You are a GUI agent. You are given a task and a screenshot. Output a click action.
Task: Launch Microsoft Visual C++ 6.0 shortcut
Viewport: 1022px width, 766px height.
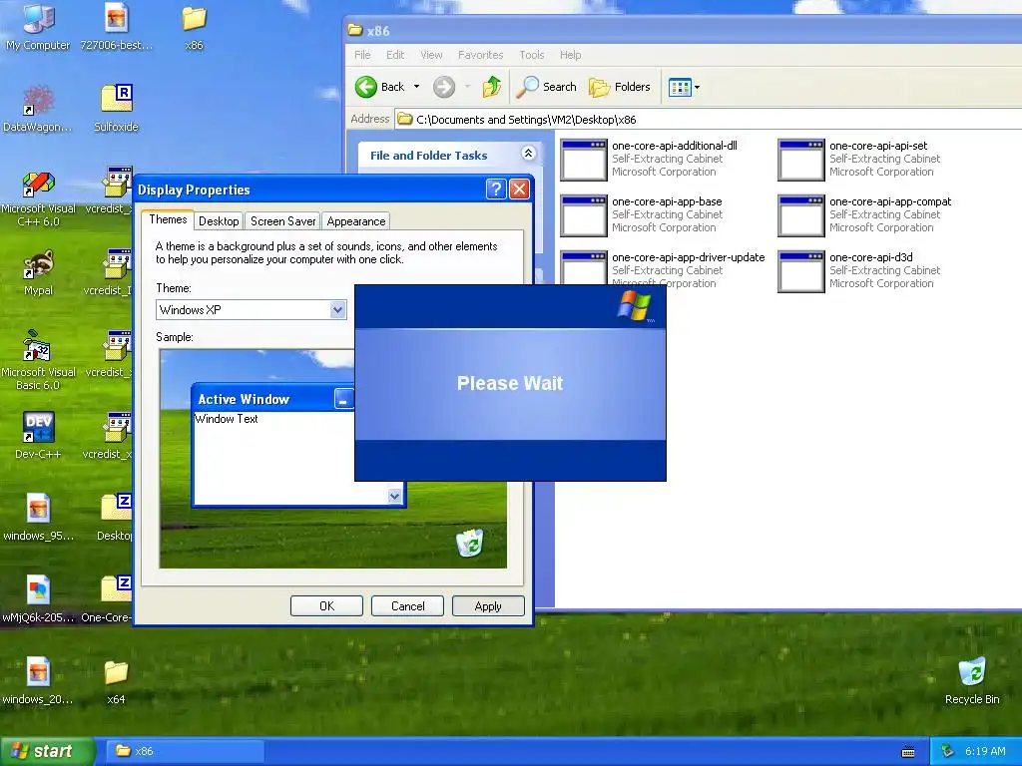[x=38, y=196]
